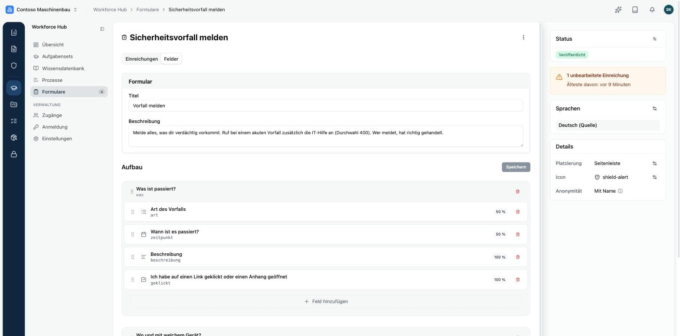Edit the Icon setting
The width and height of the screenshot is (680, 336).
(655, 177)
